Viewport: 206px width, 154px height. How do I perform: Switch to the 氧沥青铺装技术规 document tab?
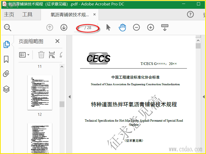[x=70, y=15]
